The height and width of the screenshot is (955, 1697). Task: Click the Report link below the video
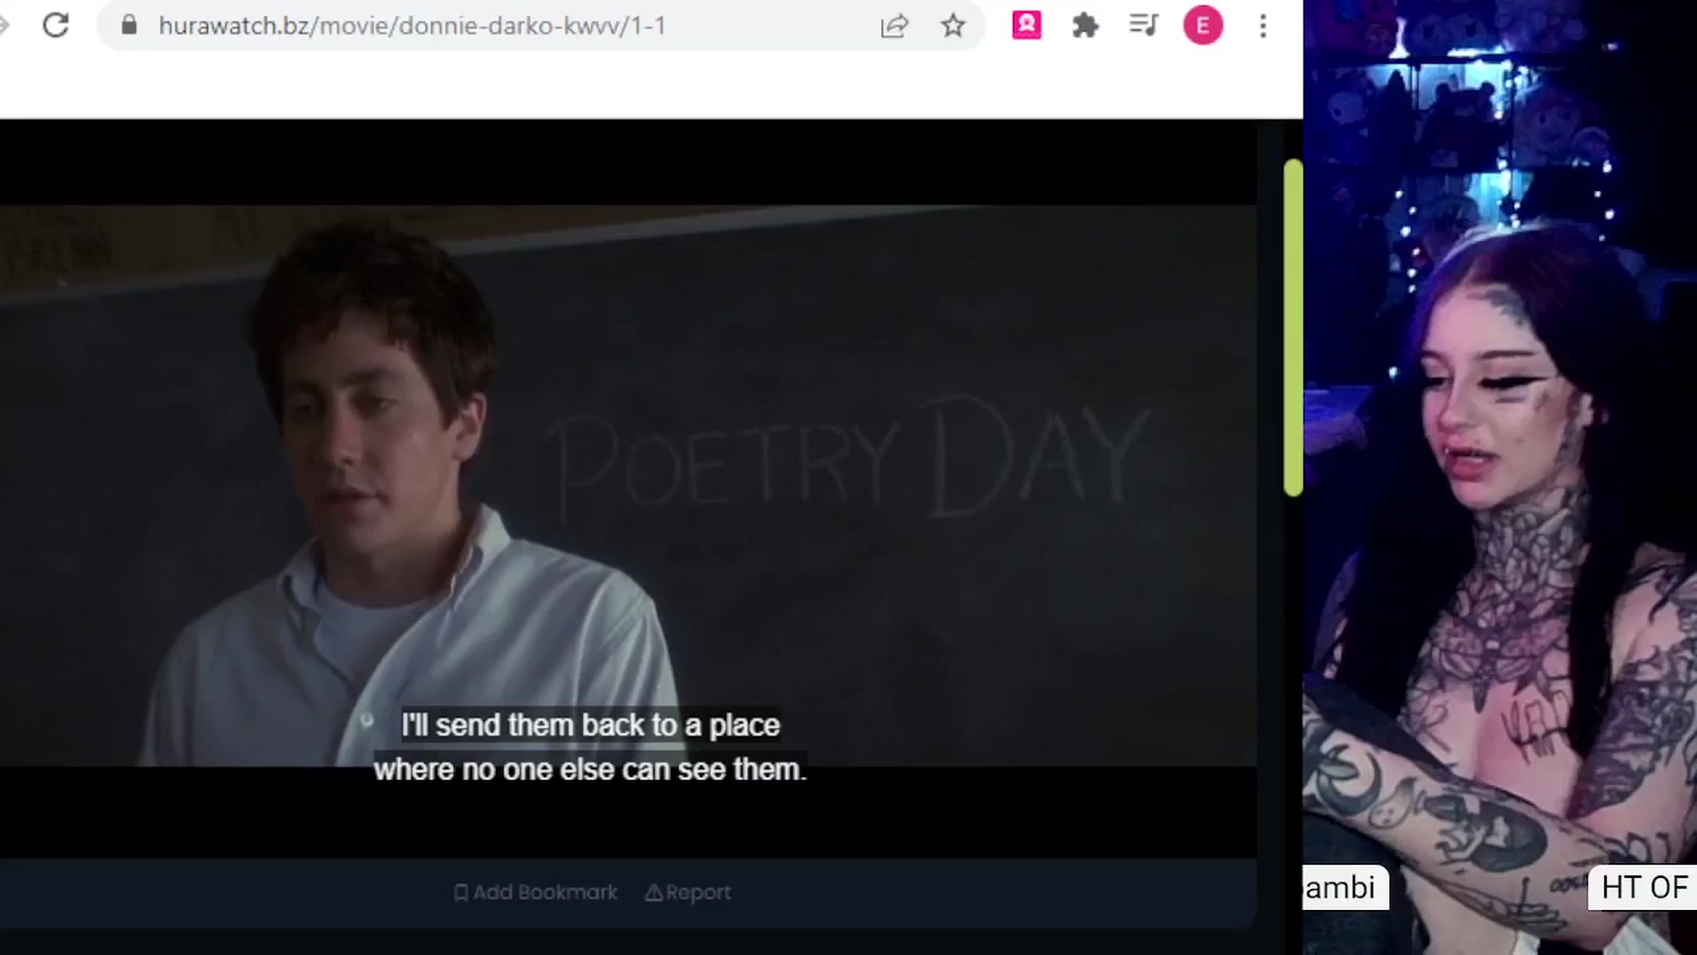[x=688, y=892]
